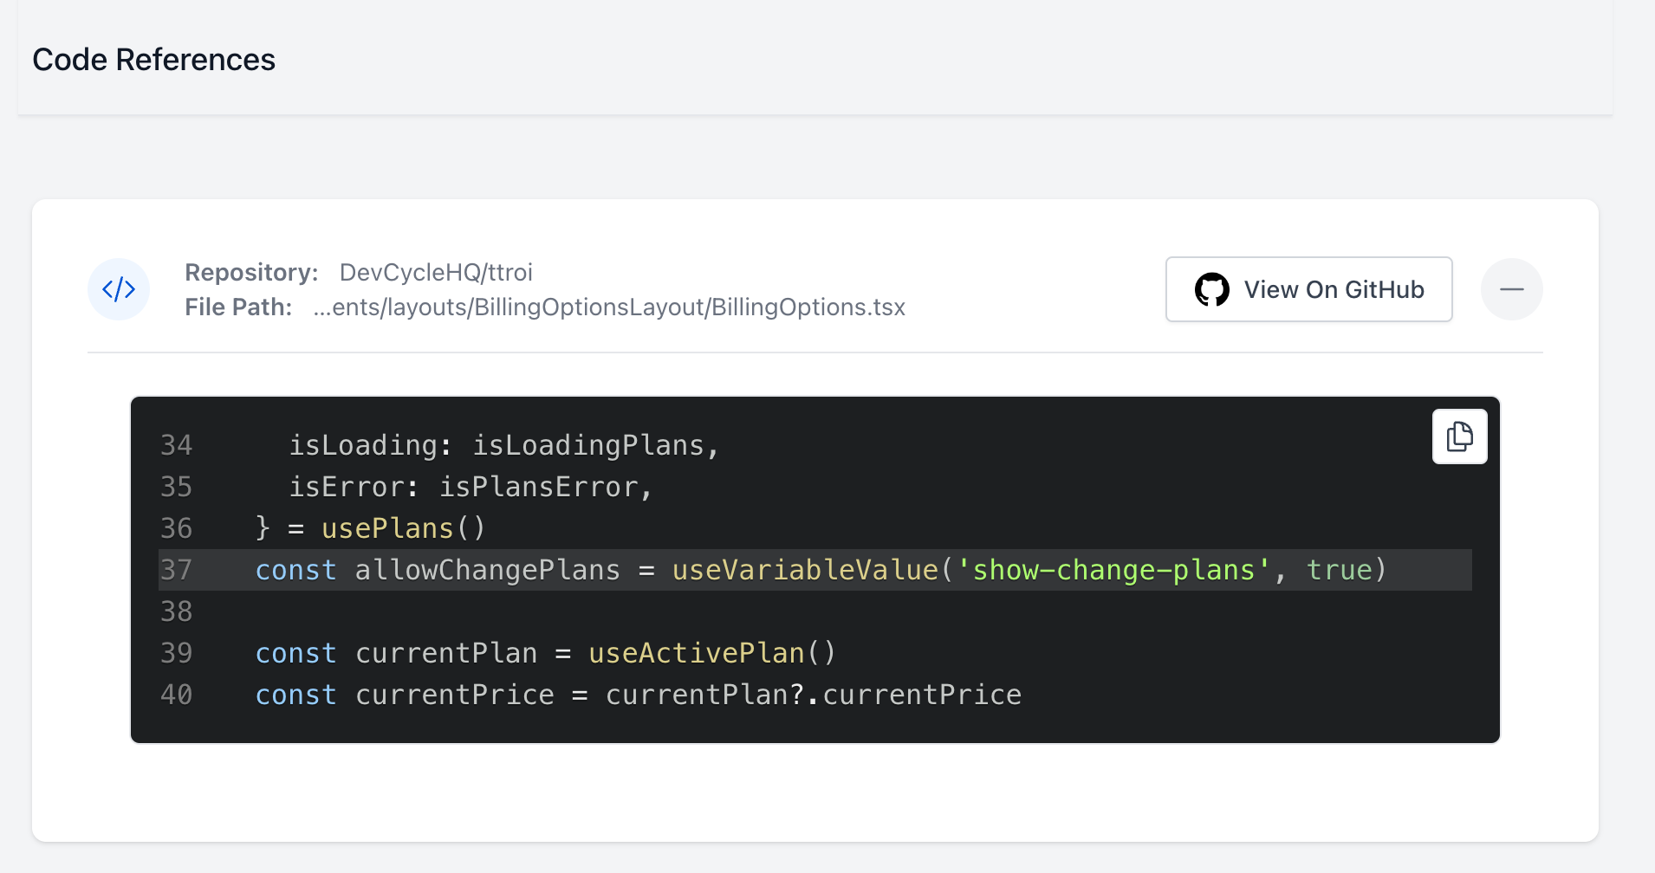
Task: Click the blue code brackets icon
Action: [x=119, y=289]
